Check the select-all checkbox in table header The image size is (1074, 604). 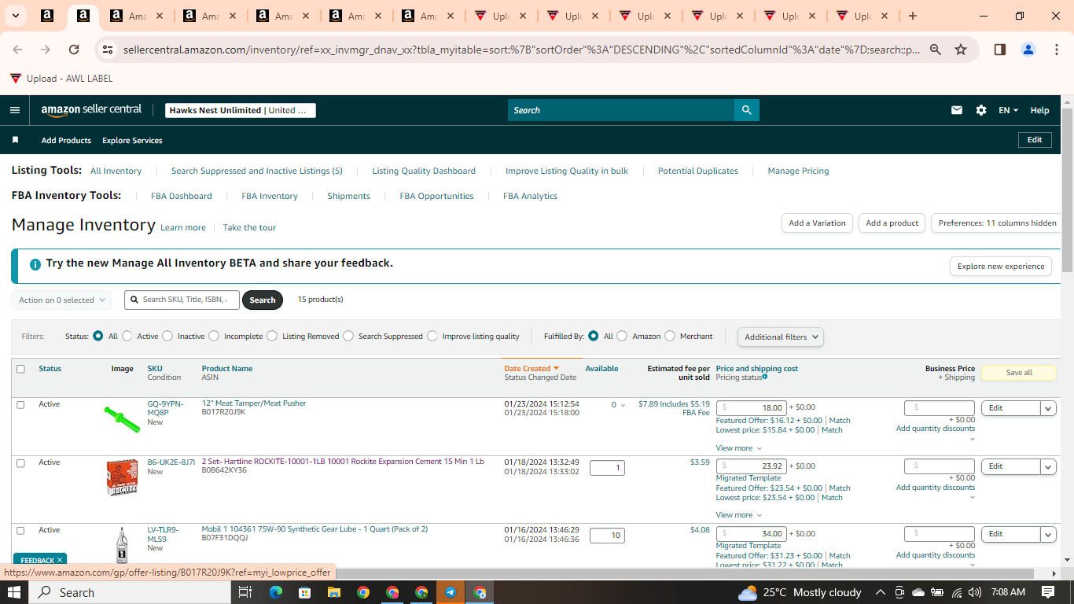pyautogui.click(x=20, y=369)
